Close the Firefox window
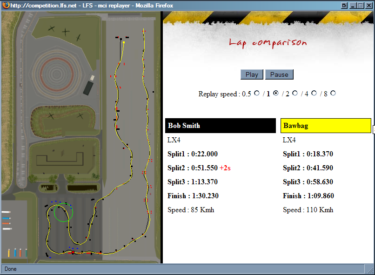Viewport: 375px width, 275px height. (369, 5)
